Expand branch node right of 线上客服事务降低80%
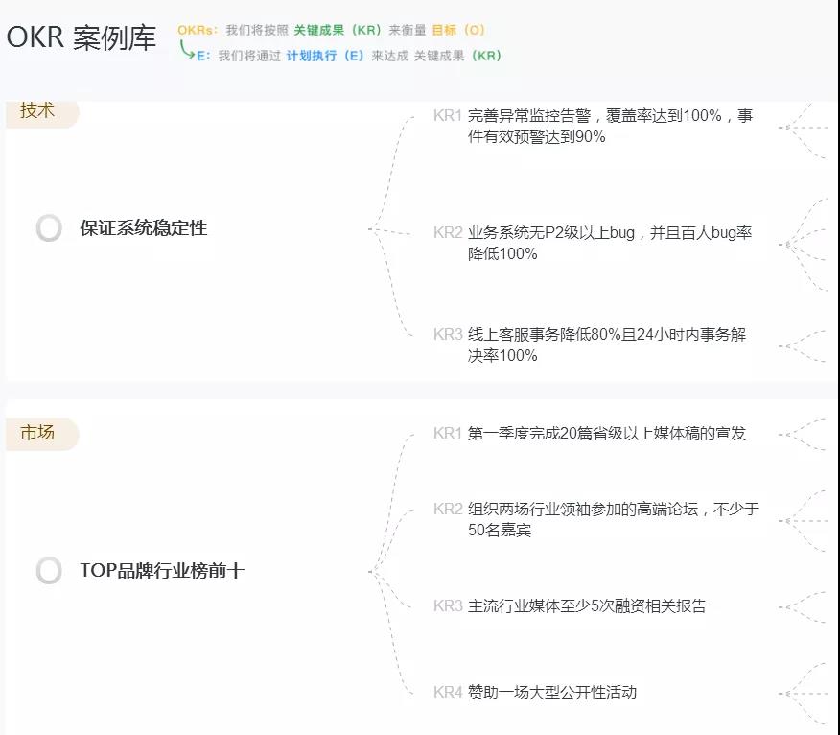Image resolution: width=840 pixels, height=735 pixels. click(787, 345)
